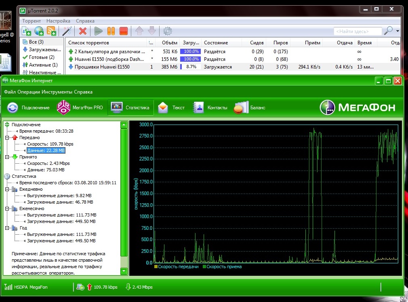
Task: Open the Настройка menu in µTorrent
Action: (58, 21)
